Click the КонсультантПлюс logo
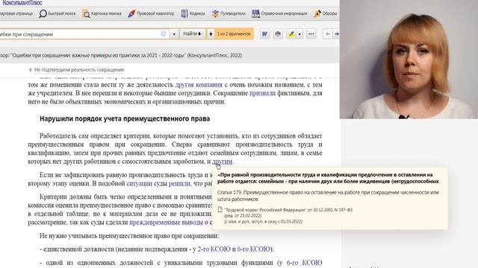Image resolution: width=478 pixels, height=268 pixels. coord(22,3)
